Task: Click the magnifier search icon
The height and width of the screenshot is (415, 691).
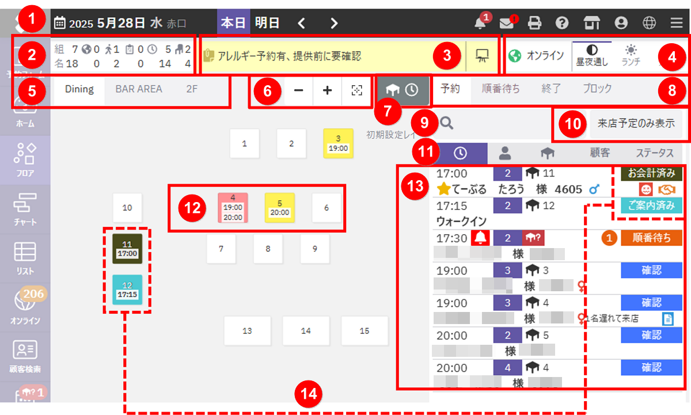Action: pos(446,123)
